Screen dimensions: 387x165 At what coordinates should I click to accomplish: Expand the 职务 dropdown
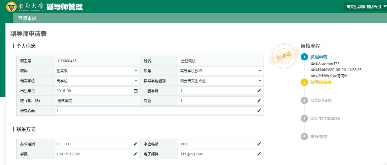(260, 71)
